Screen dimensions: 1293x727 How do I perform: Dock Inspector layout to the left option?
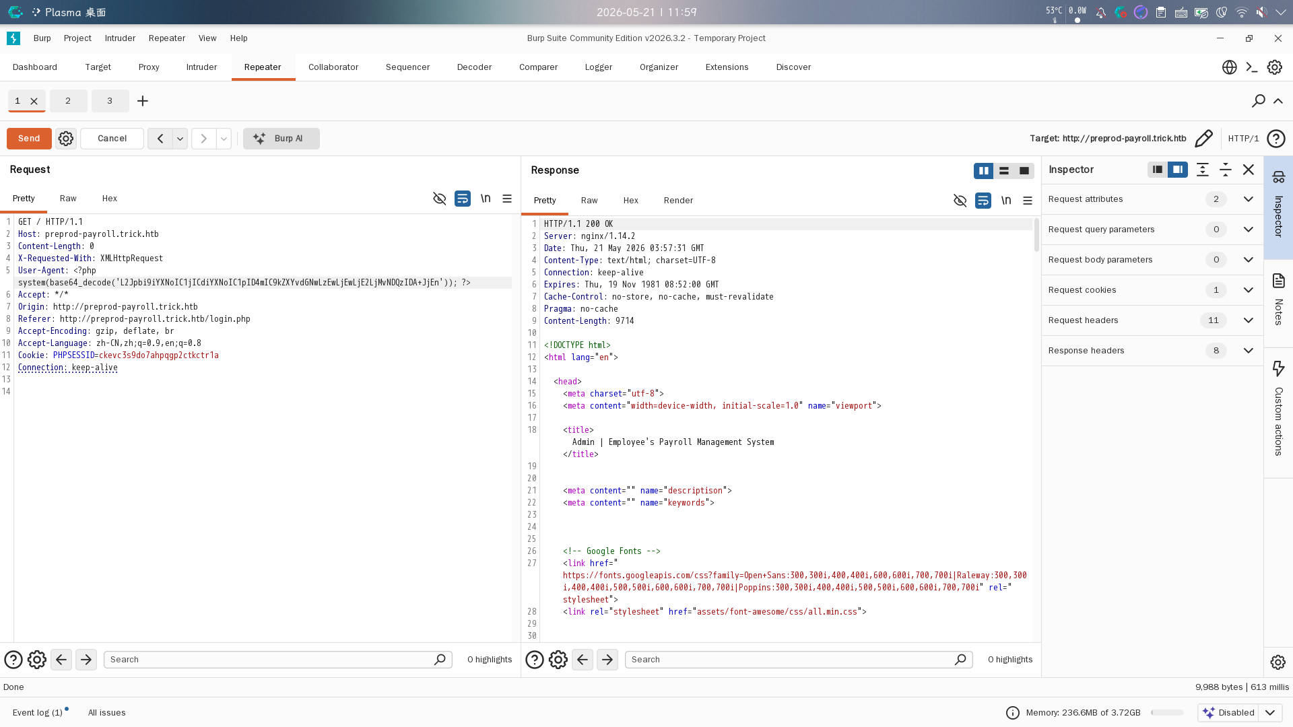pos(1158,170)
